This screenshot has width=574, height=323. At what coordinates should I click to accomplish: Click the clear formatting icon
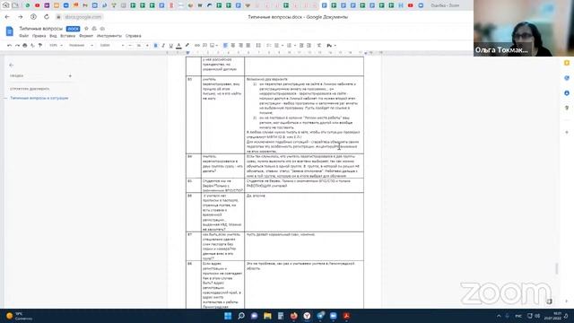click(319, 46)
